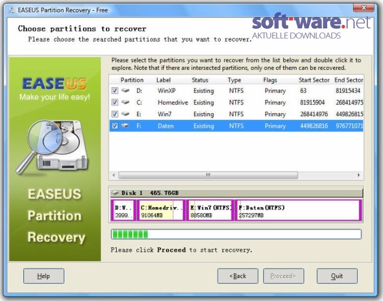Sort by the Flags column header
The width and height of the screenshot is (383, 301).
tap(270, 80)
